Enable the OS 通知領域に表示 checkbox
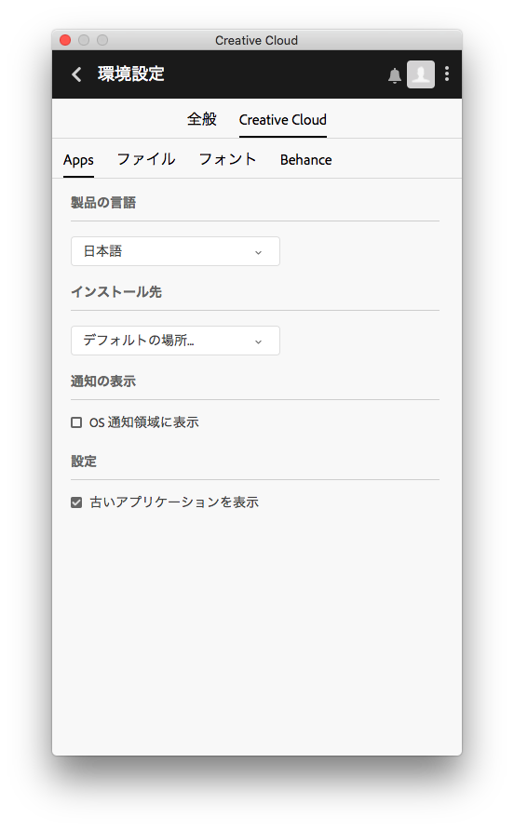Screen dimensions: 514x830 76,422
